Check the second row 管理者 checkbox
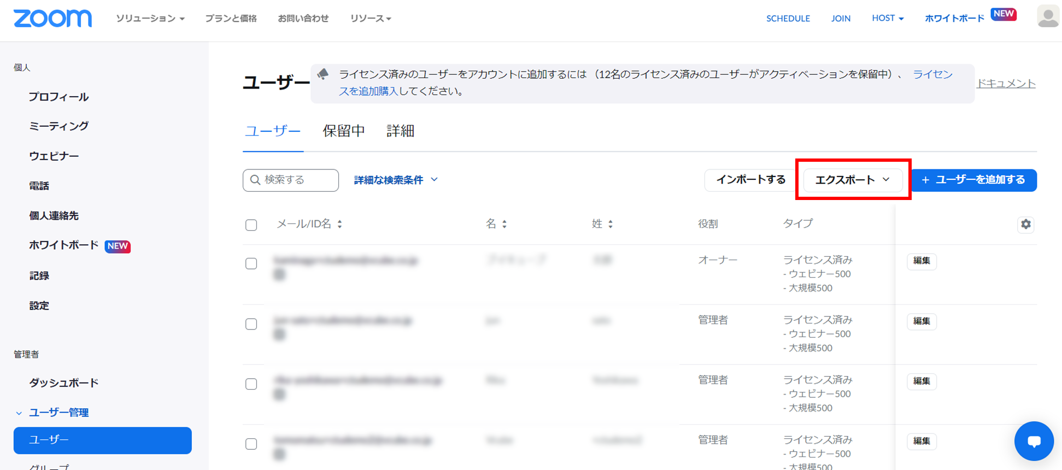The image size is (1062, 470). click(251, 324)
